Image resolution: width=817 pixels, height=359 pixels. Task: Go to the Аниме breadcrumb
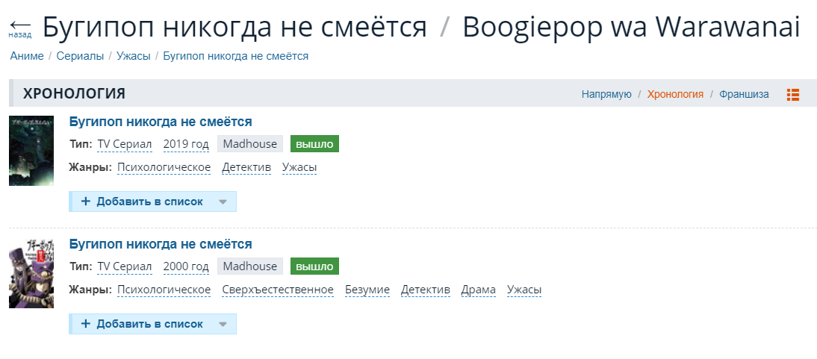pos(27,56)
